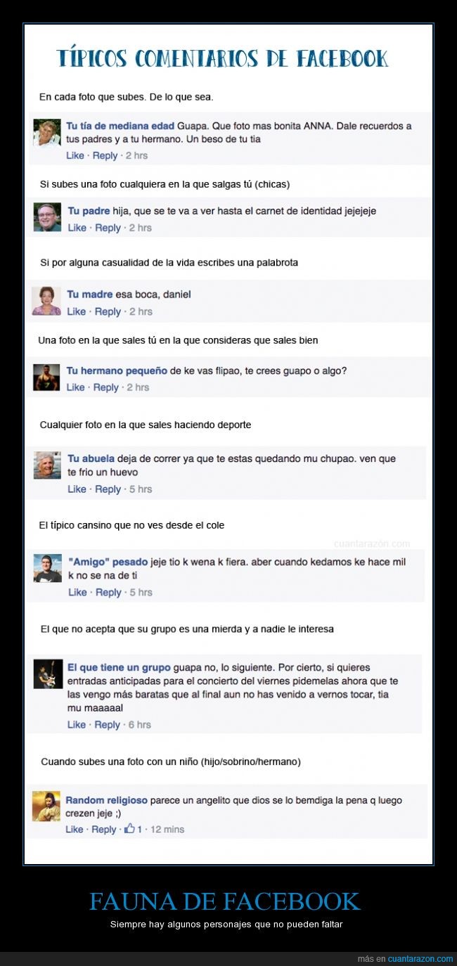Click Tu abuela profile picture
This screenshot has width=457, height=966.
[x=48, y=465]
